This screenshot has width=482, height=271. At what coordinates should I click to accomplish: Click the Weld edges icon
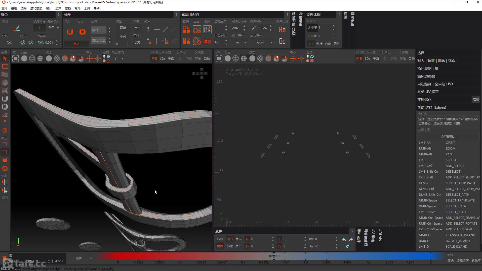[x=9, y=42]
